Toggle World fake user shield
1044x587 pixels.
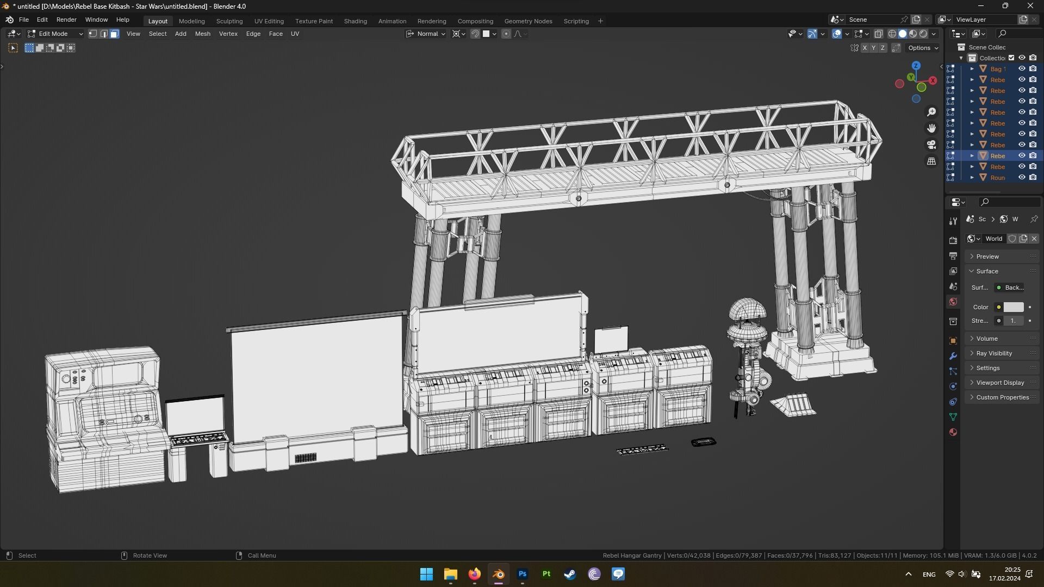tap(1012, 239)
